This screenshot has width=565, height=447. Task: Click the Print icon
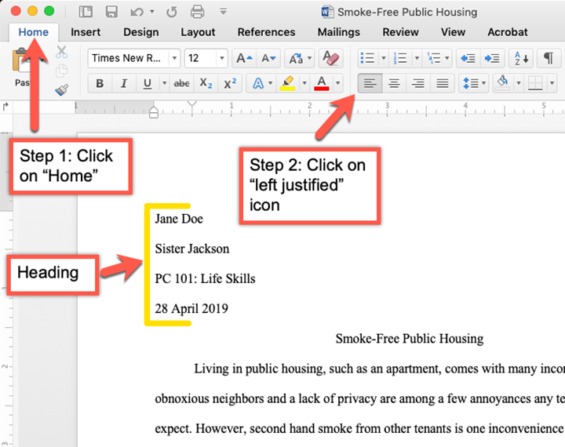[x=197, y=12]
